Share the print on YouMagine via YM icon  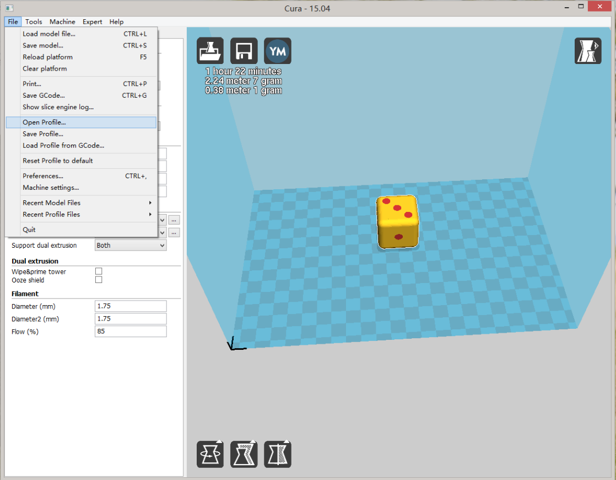[x=278, y=50]
